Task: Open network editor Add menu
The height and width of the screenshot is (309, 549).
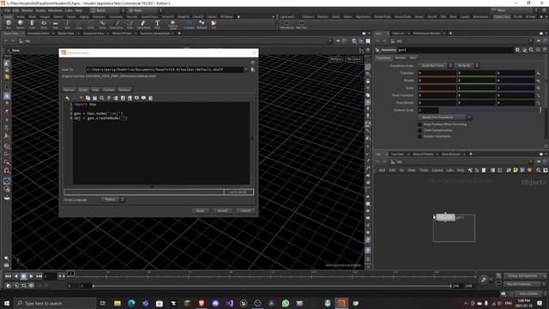Action: coord(382,170)
